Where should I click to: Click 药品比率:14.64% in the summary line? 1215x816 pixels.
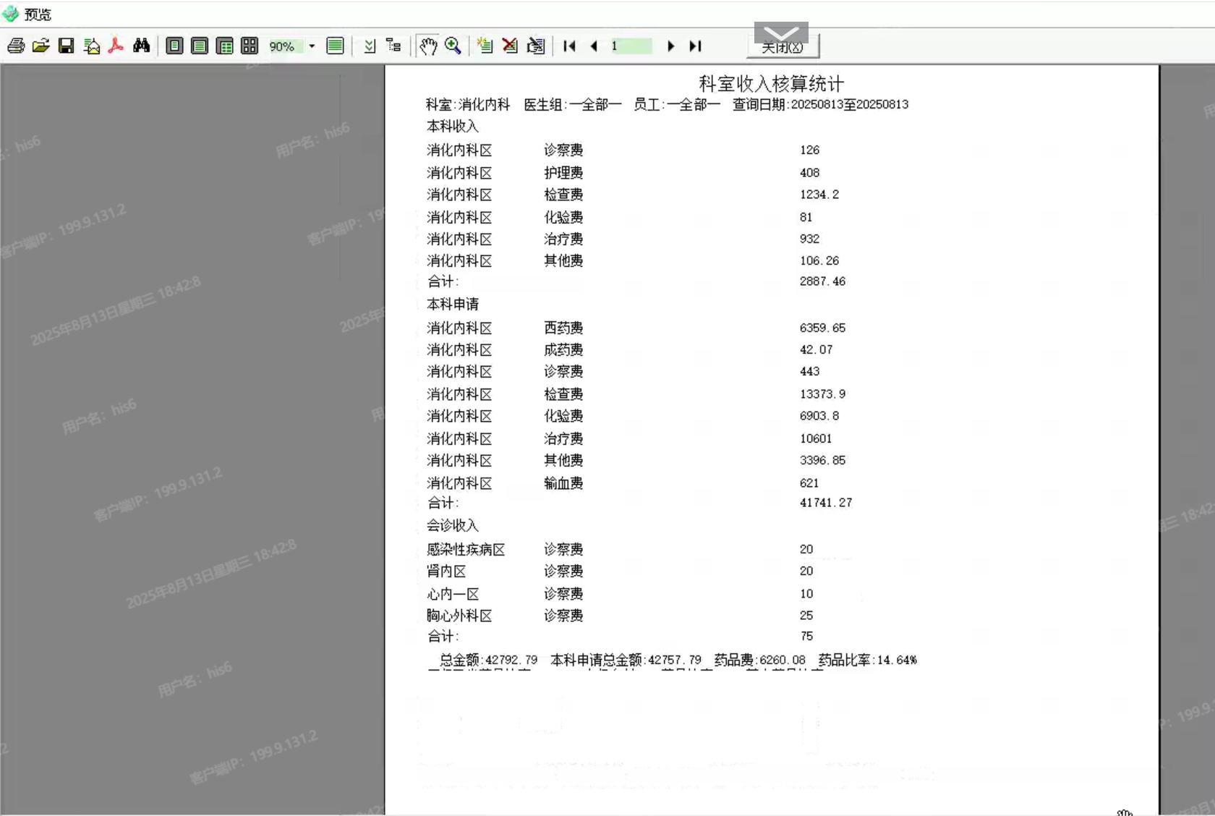coord(867,660)
